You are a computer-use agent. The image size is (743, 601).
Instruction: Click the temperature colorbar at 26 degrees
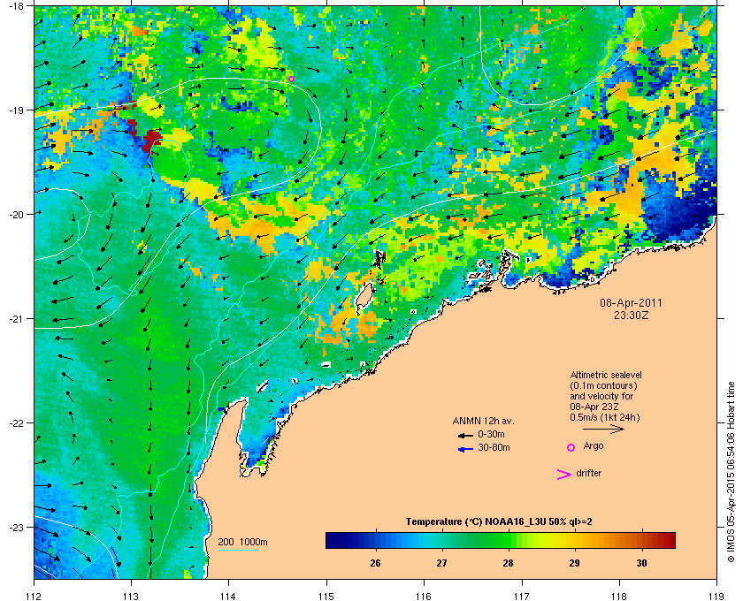click(376, 540)
